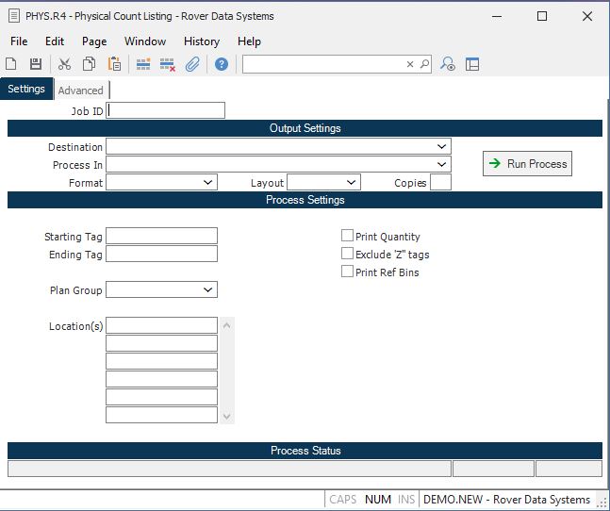The image size is (610, 511).
Task: Click the Save disk icon
Action: (x=36, y=64)
